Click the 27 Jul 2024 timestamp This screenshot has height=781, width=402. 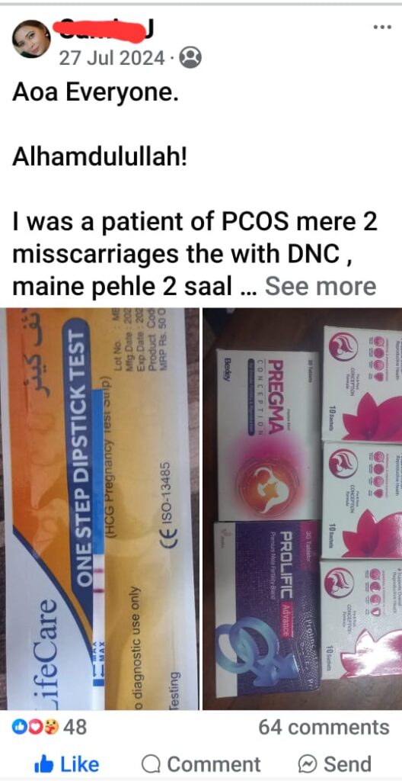(112, 58)
